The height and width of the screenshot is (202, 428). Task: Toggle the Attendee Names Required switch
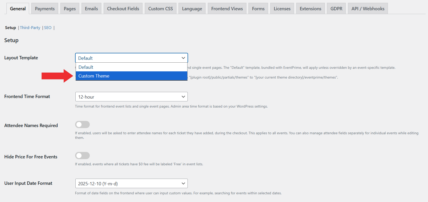pos(82,124)
